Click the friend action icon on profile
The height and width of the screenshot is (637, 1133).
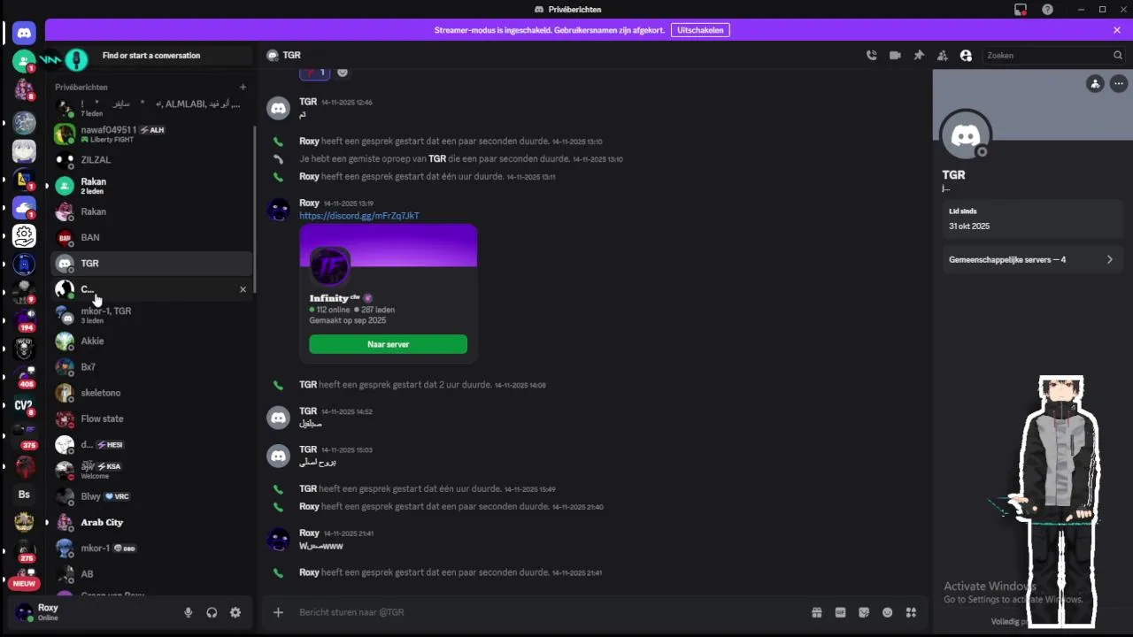coord(1095,84)
